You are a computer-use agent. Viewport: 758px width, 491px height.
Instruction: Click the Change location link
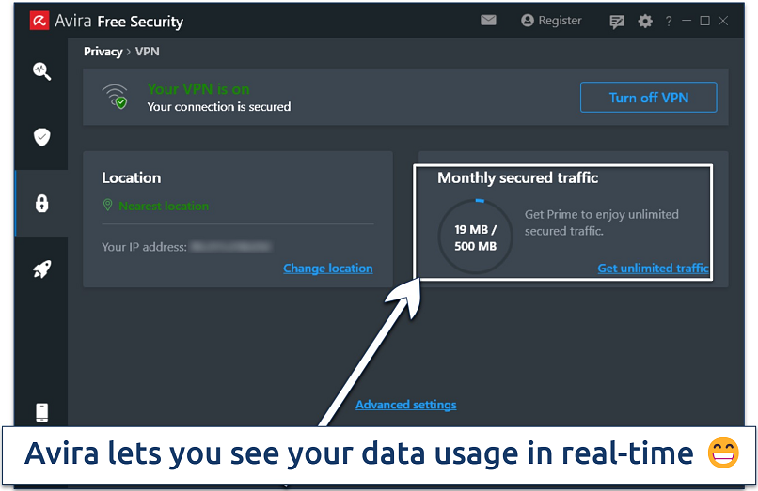coord(327,269)
